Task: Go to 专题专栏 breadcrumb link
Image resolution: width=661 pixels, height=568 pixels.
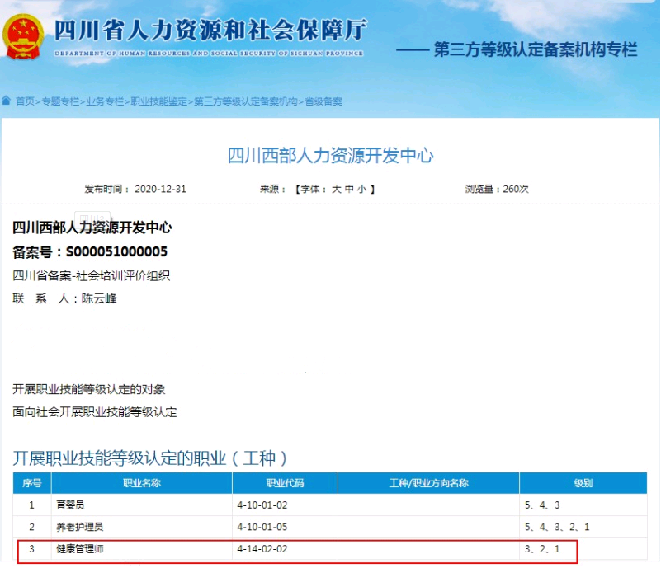Action: point(60,101)
